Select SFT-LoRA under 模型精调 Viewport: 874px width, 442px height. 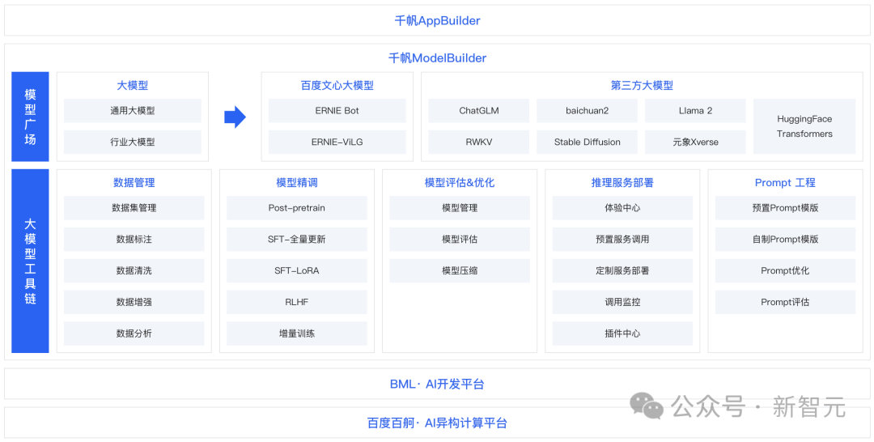coord(296,270)
